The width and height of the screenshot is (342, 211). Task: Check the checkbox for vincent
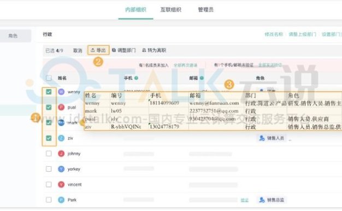point(49,184)
